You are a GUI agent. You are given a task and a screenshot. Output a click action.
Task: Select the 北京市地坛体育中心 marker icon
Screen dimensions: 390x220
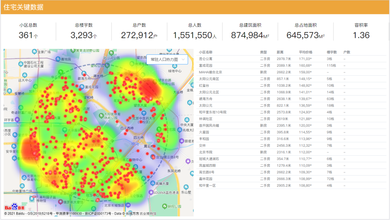click(24, 178)
